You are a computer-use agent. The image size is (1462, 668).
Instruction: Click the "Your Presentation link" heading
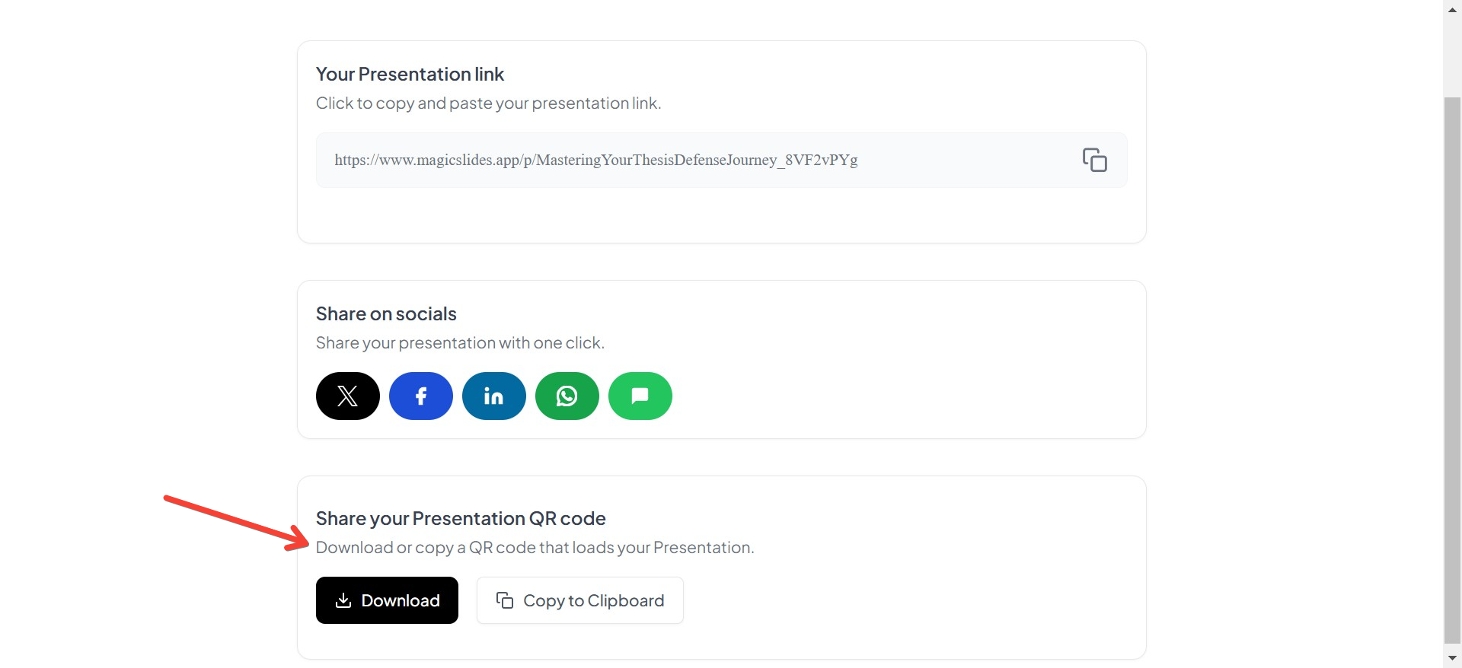point(410,74)
